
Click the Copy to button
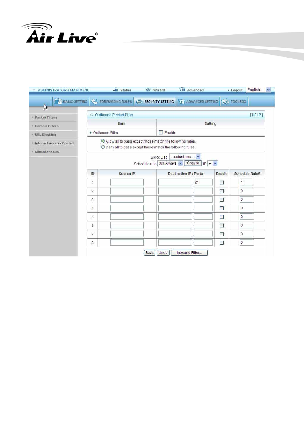tap(193, 163)
